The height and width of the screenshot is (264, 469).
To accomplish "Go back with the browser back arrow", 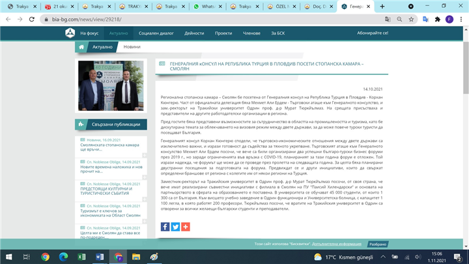I will click(x=8, y=19).
